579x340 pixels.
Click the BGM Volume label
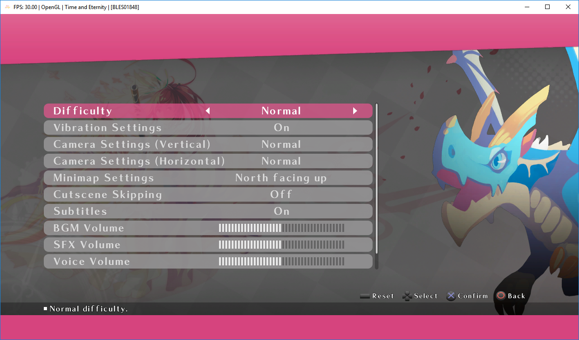click(89, 228)
